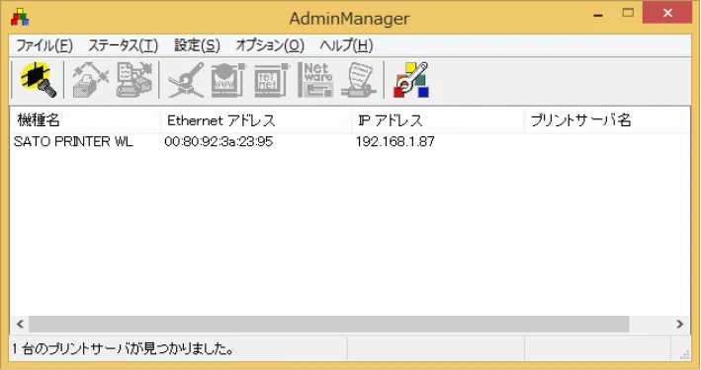Select the SATO PRINTER WL row
The image size is (701, 370).
pyautogui.click(x=350, y=141)
